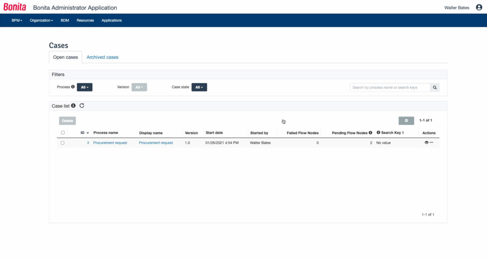Image resolution: width=487 pixels, height=258 pixels.
Task: Open the Process filter dropdown
Action: tap(84, 87)
